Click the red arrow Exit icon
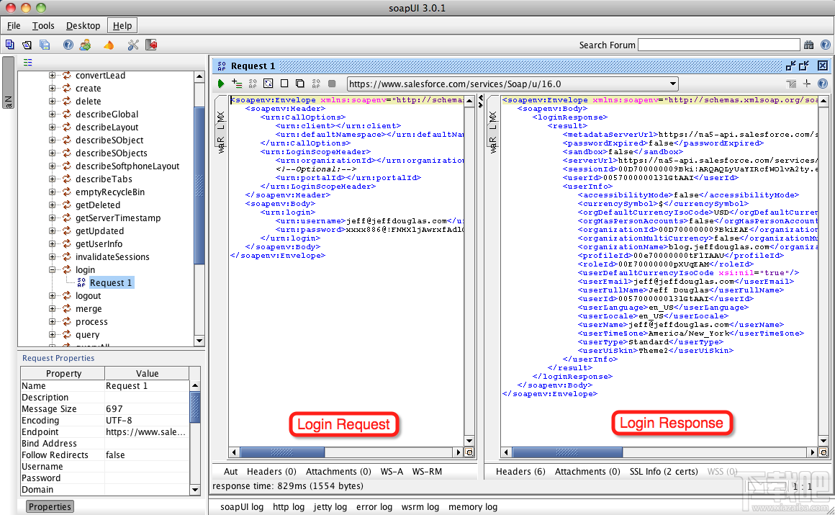 pos(151,45)
